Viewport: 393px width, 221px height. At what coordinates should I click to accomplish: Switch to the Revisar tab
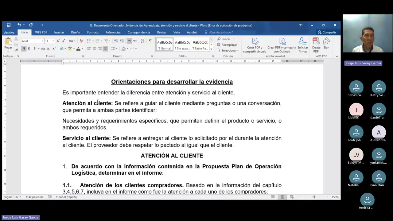click(x=162, y=32)
